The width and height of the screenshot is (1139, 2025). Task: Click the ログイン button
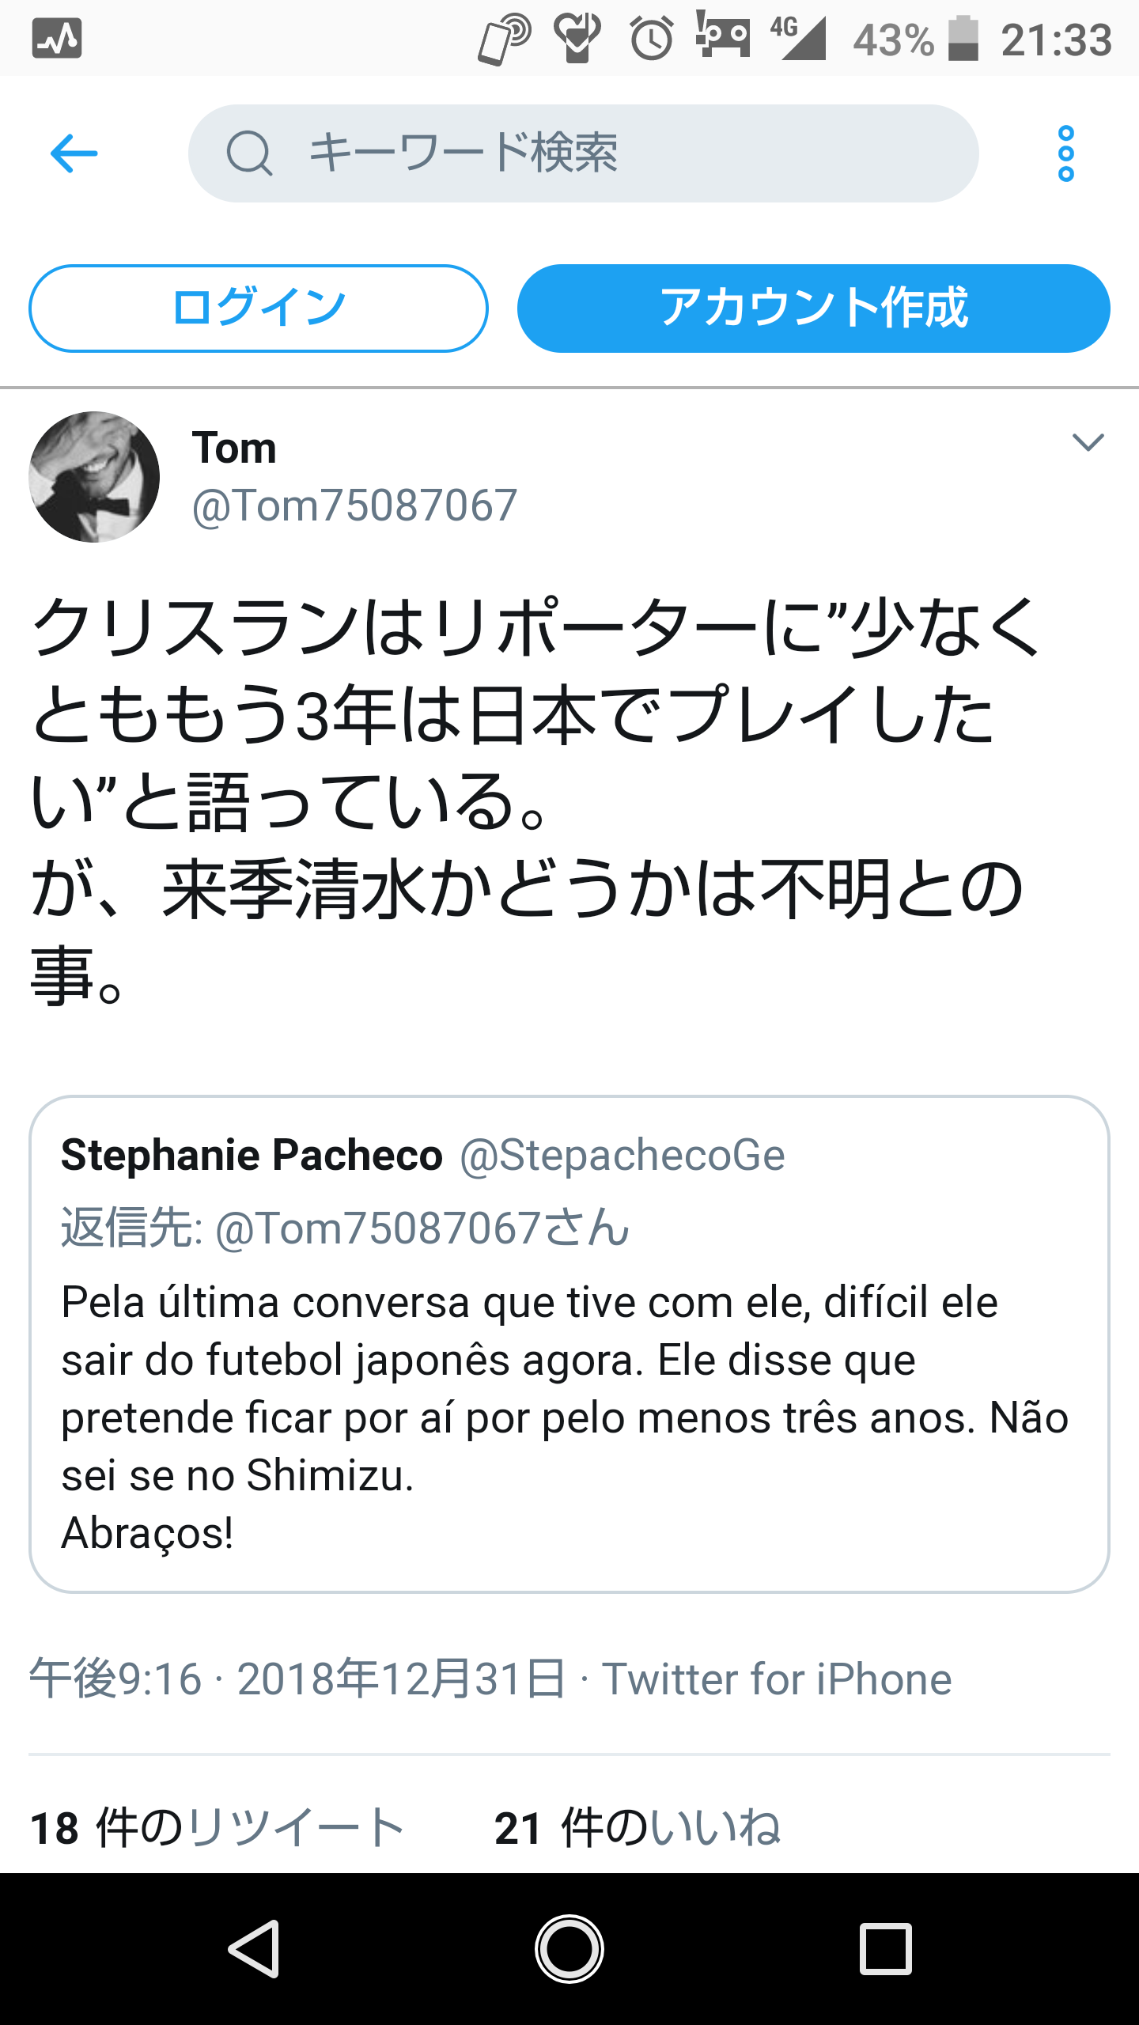click(259, 308)
